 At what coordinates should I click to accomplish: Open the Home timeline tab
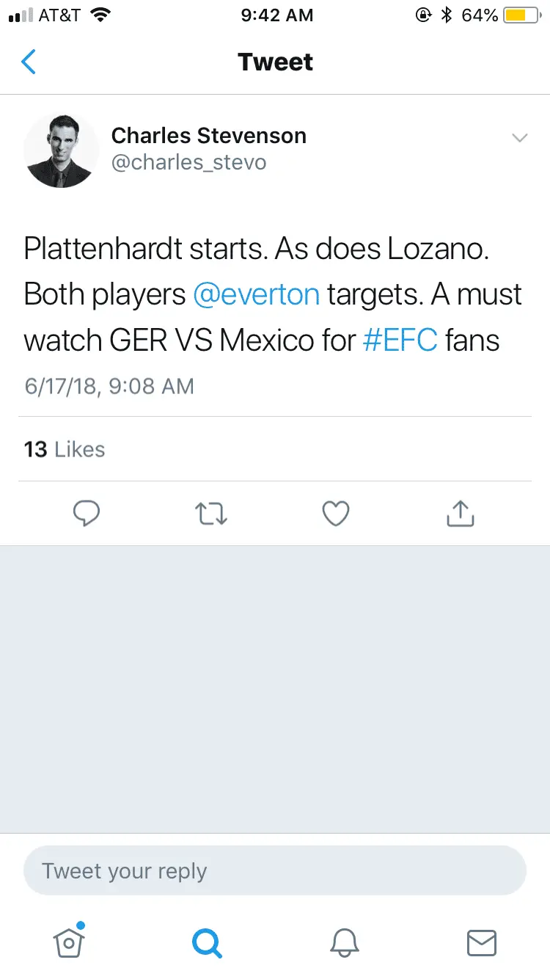point(70,941)
